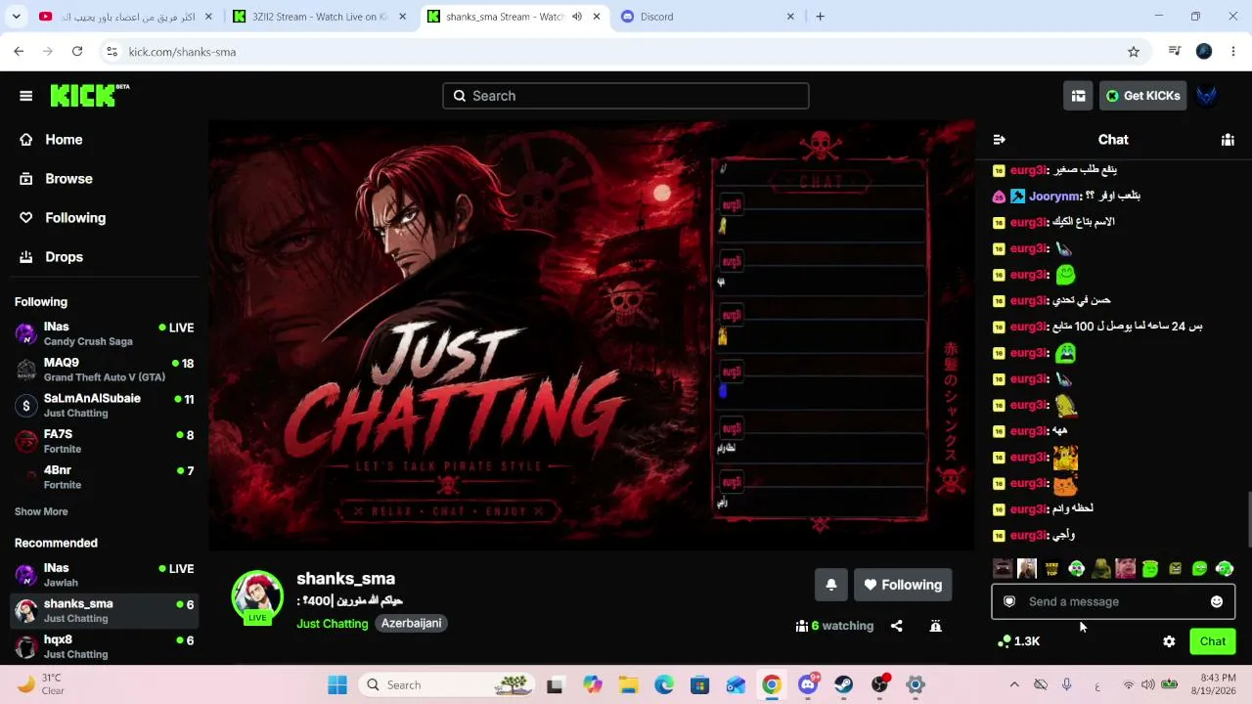Show hidden system tray icons

coord(1014,684)
